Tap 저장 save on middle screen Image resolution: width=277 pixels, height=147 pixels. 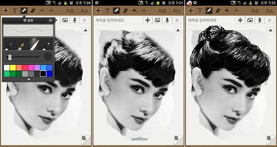click(x=162, y=11)
